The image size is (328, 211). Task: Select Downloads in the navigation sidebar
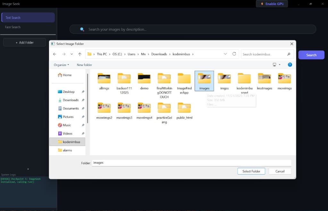coord(71,100)
